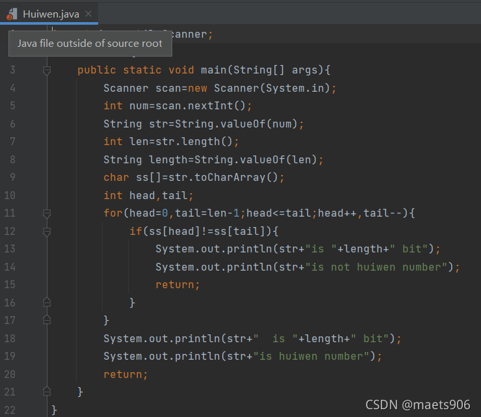Click 'str.toCharArray()' on line 9
This screenshot has width=481, height=417.
pos(223,178)
